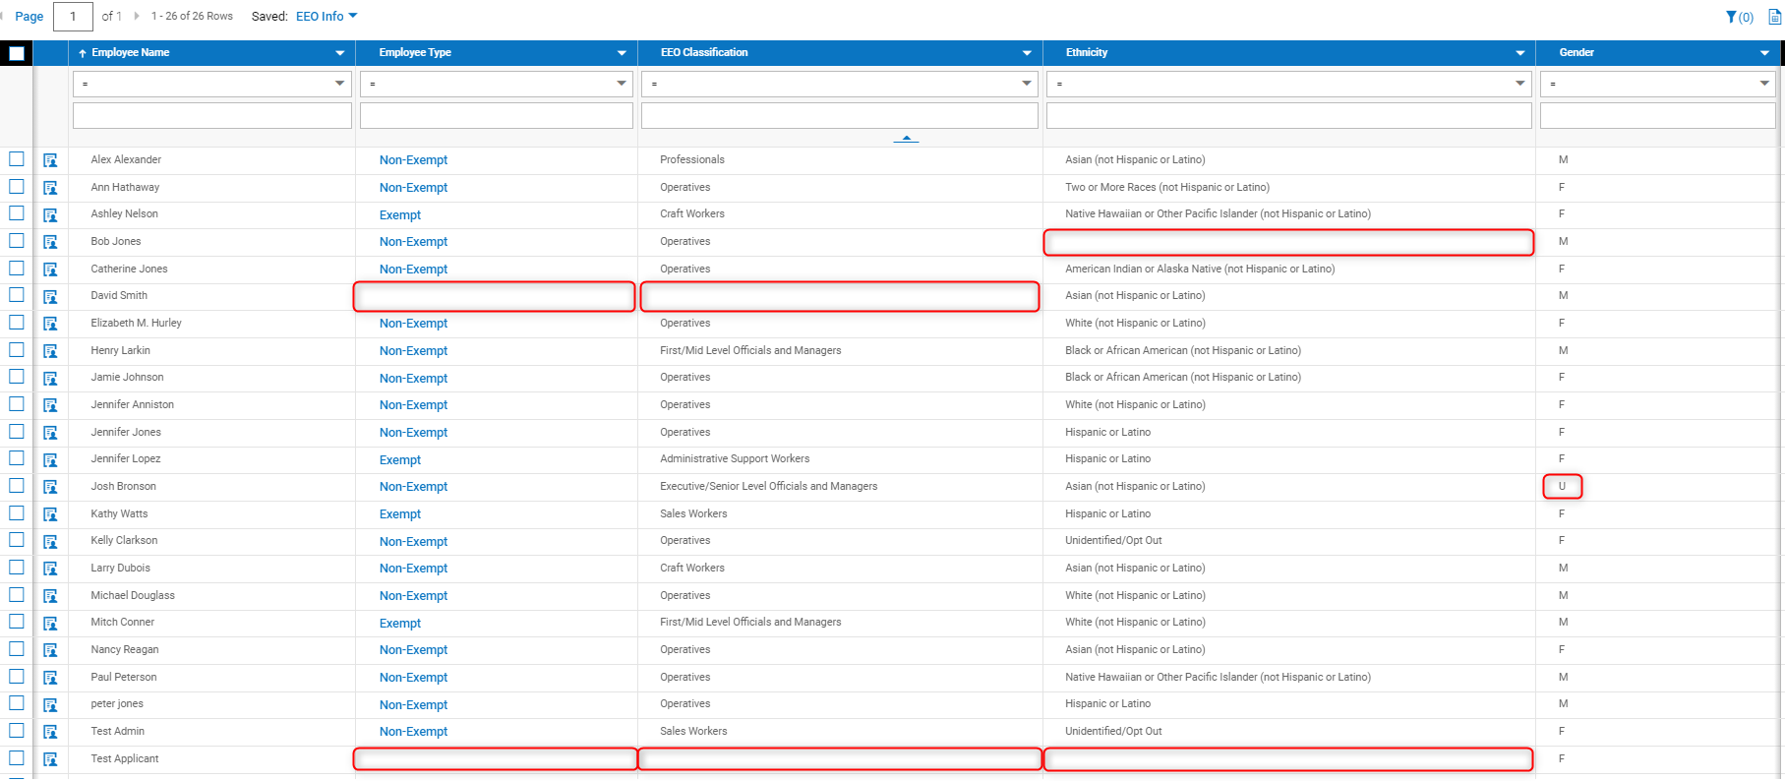Open employee record icon for Jennifer Anniston
1785x781 pixels.
click(x=50, y=405)
